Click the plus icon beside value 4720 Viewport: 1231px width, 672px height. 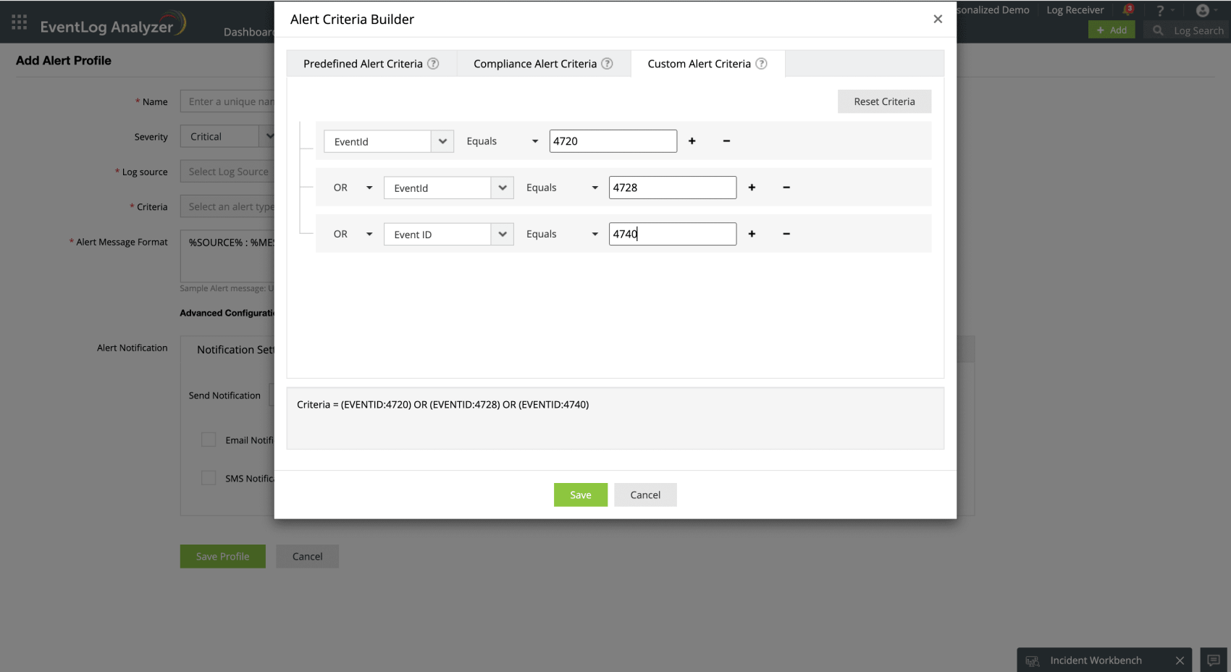click(692, 141)
